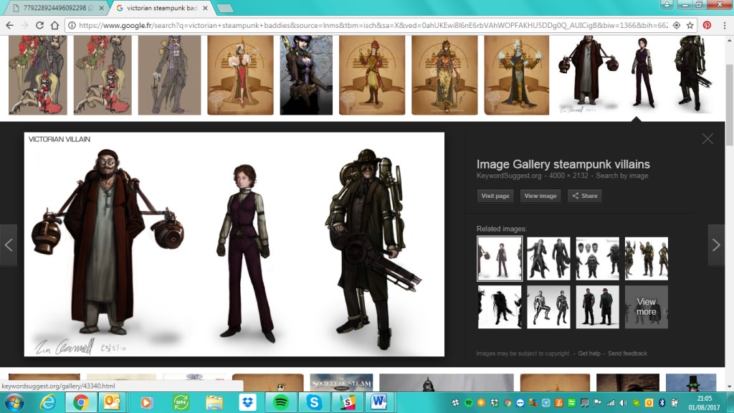Open the related image of two men in black
Viewport: 734px width, 413px height.
[597, 307]
